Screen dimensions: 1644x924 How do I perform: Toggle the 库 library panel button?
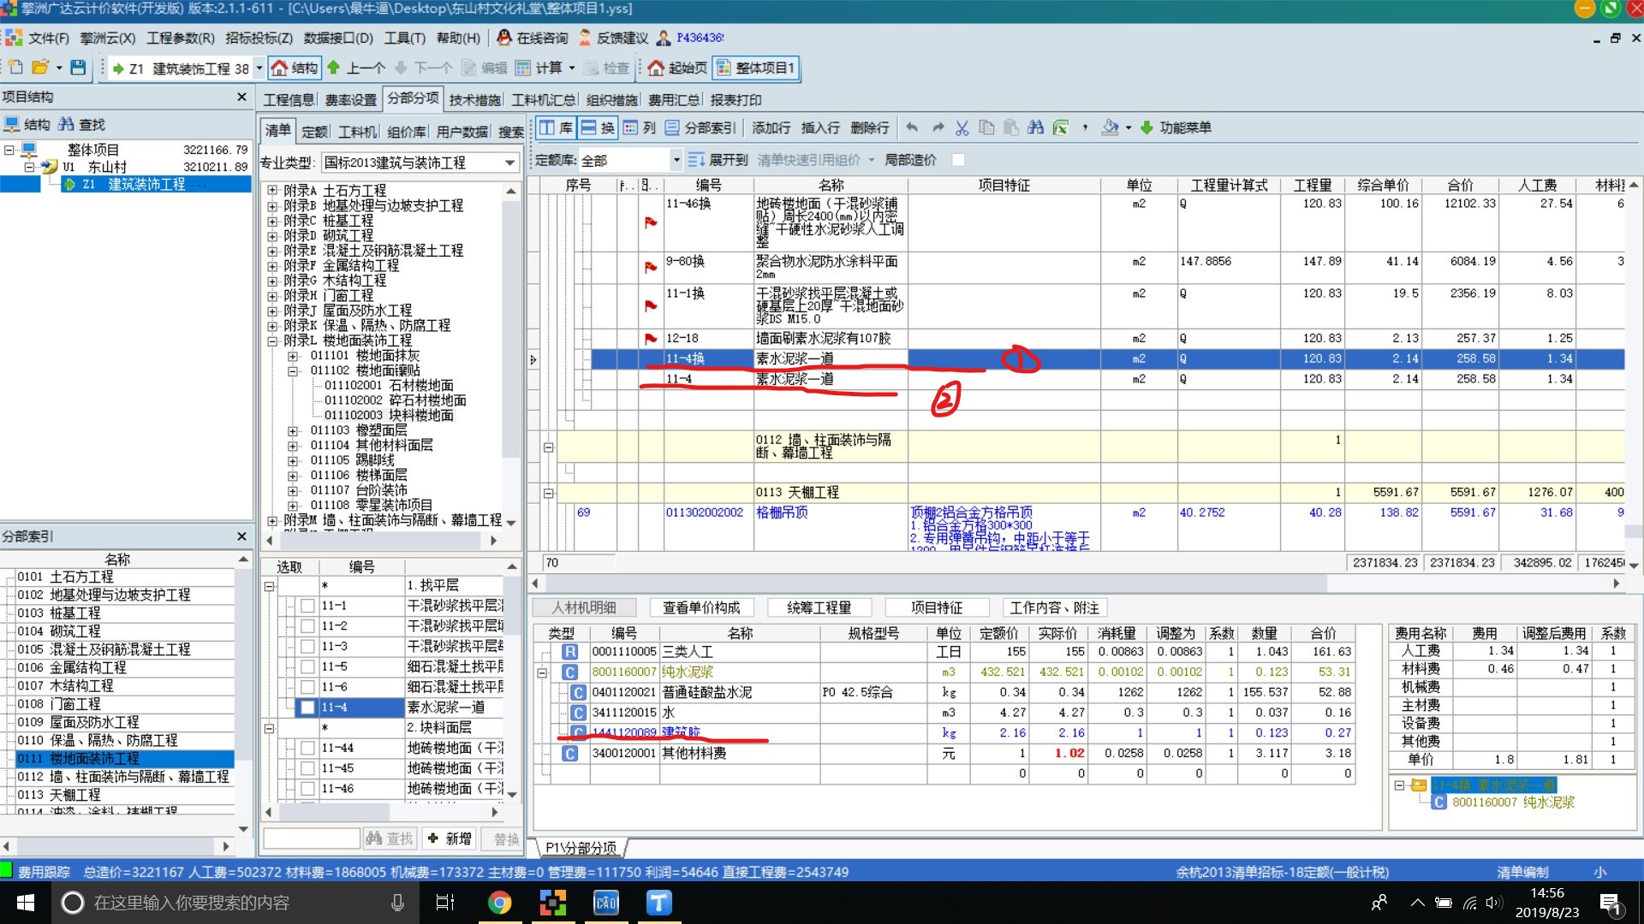556,127
